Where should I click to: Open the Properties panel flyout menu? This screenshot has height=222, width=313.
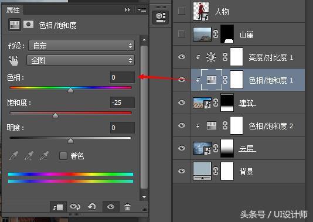click(x=142, y=9)
